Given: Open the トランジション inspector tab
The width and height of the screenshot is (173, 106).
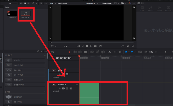Looking at the screenshot, I should (168, 9).
